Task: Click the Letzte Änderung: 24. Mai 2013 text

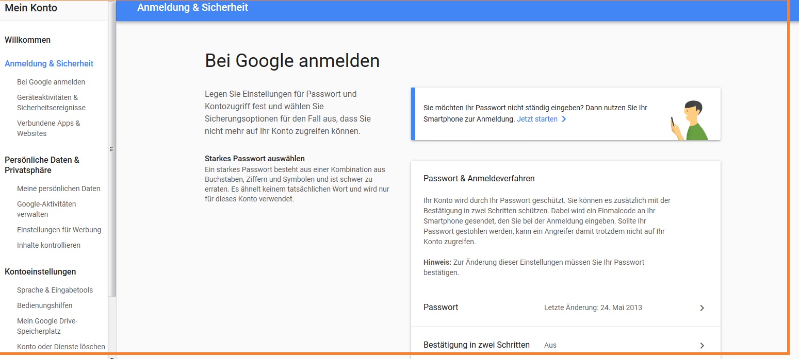Action: [x=593, y=307]
